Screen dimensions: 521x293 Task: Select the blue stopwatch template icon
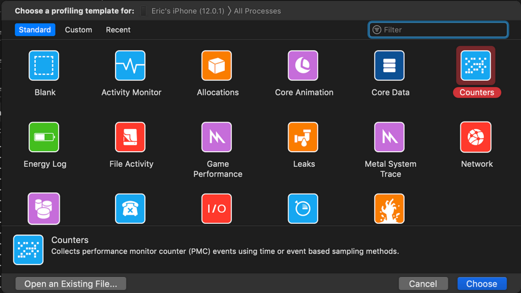[x=303, y=209]
